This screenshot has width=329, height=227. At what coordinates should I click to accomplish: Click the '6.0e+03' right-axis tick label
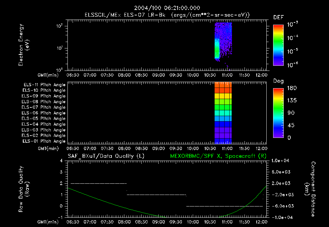click(x=281, y=172)
